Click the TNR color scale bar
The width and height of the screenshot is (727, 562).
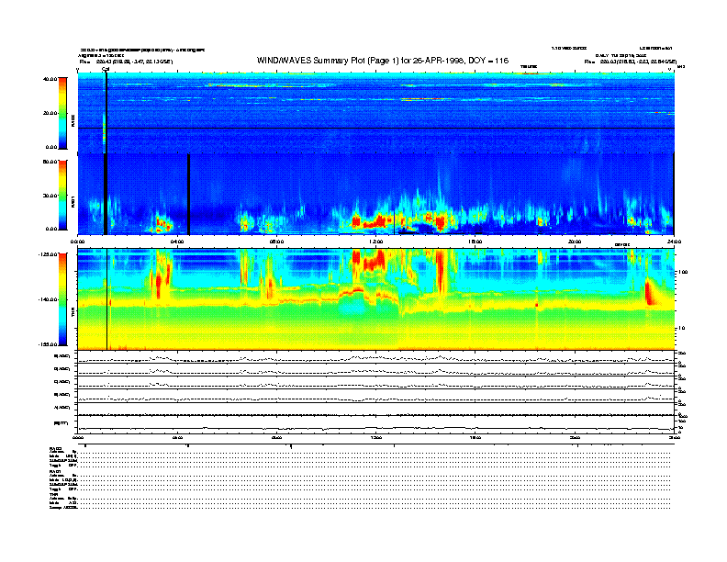[x=62, y=299]
